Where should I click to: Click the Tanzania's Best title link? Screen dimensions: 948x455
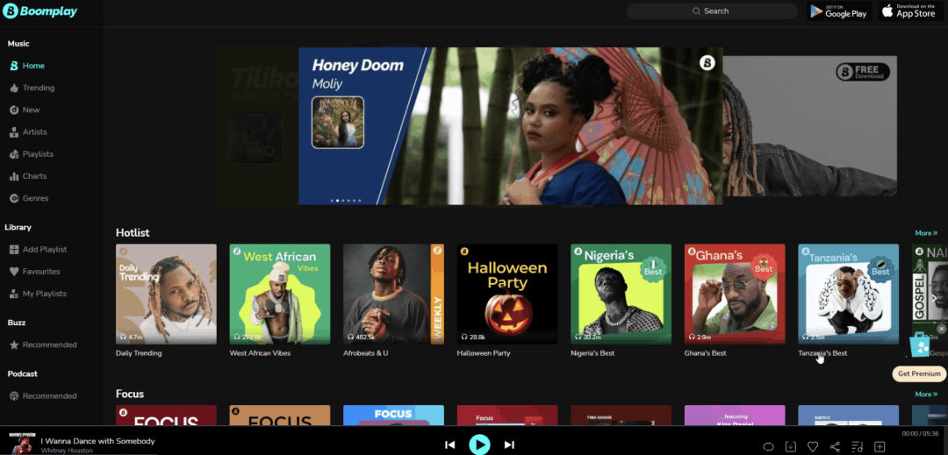coord(822,353)
